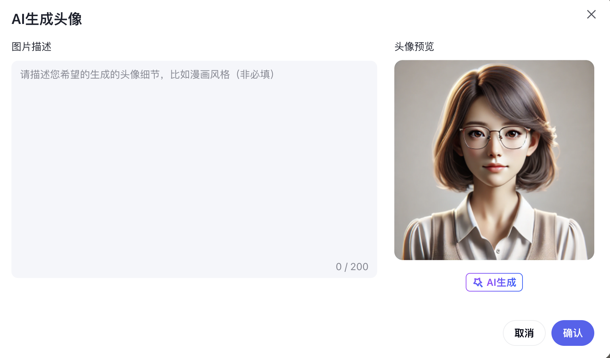Cancel using the 取消 button
The image size is (610, 358).
point(524,333)
